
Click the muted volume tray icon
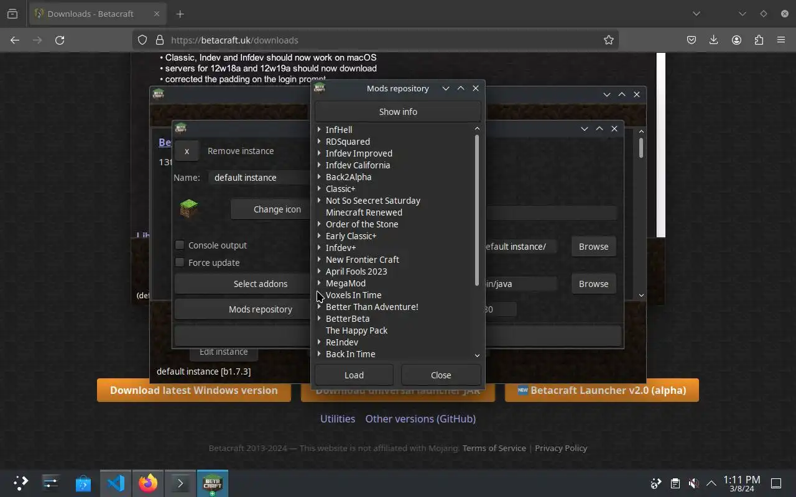tap(693, 483)
